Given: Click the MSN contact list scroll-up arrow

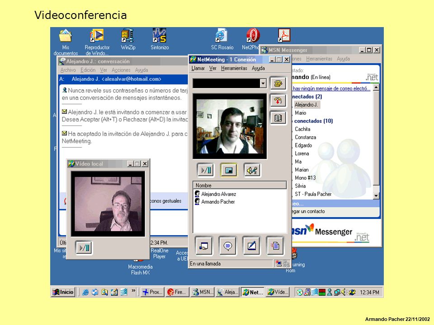Looking at the screenshot, I should coord(376,88).
